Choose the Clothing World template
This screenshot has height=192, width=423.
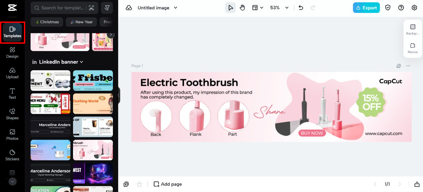point(93,104)
